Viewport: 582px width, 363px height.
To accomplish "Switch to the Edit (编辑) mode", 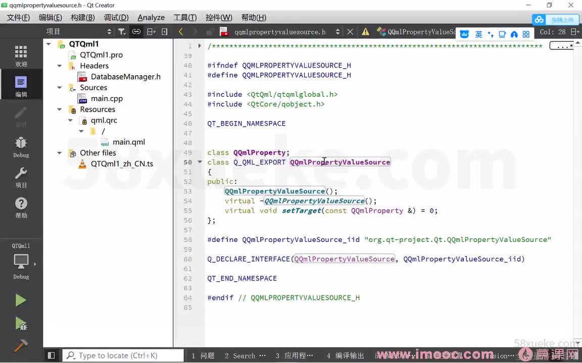I will click(21, 86).
